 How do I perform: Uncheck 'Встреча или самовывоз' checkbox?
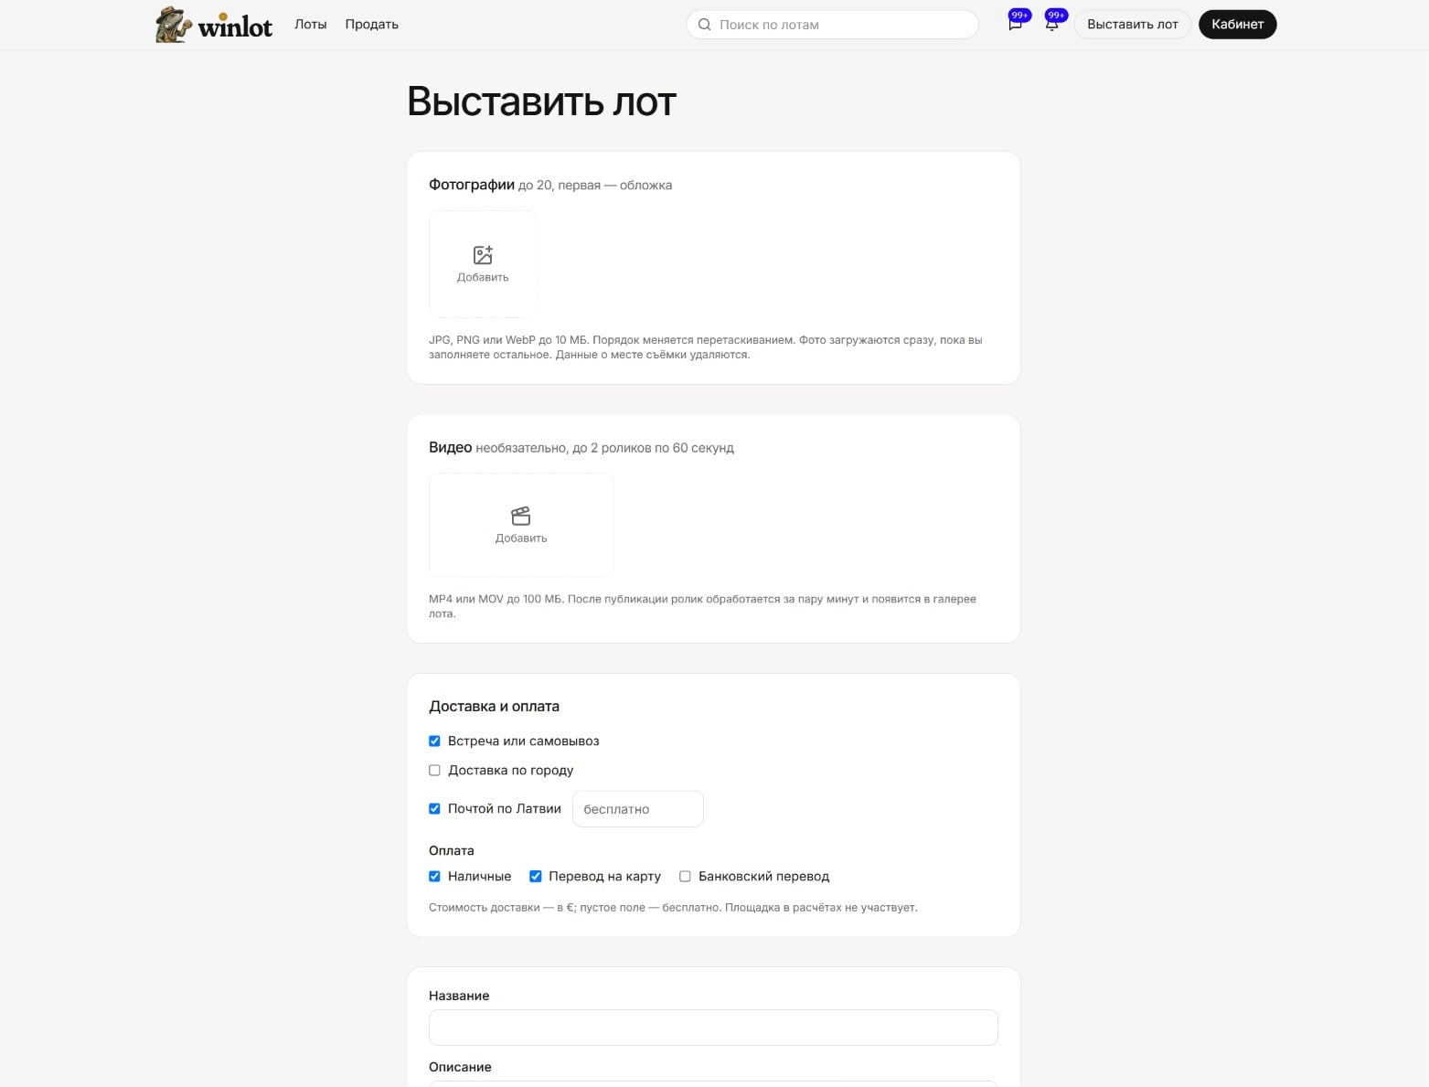(434, 741)
